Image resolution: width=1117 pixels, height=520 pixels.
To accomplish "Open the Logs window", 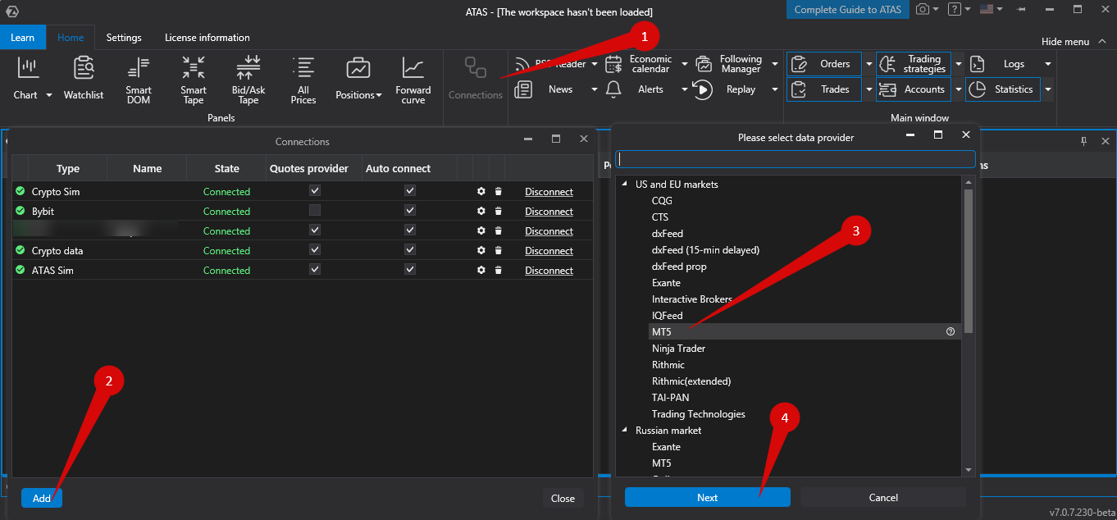I will [1002, 64].
